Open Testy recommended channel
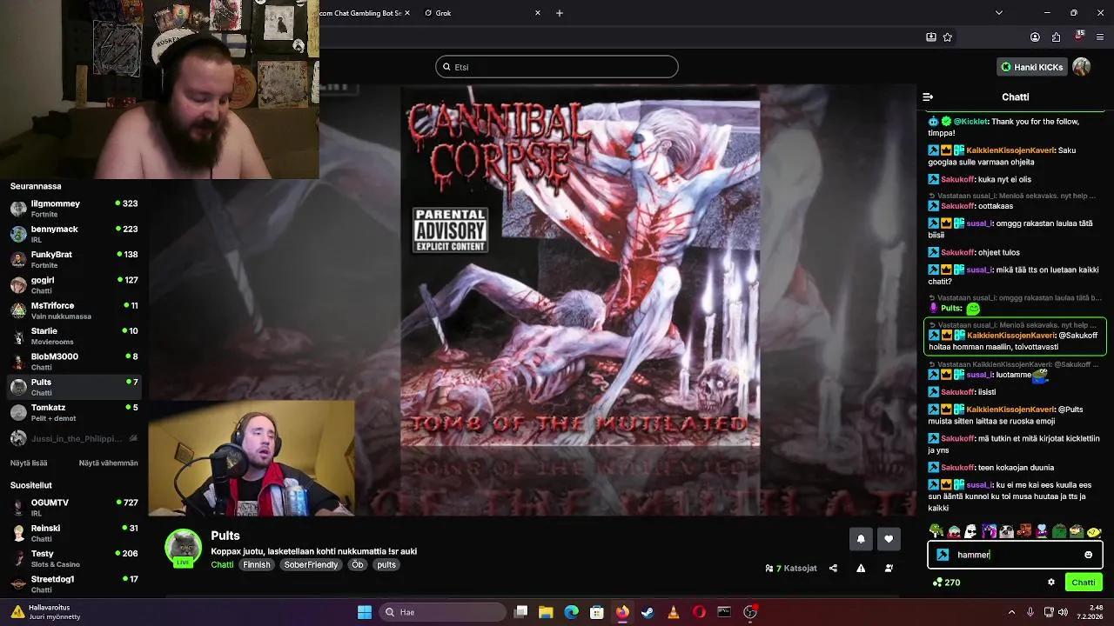The image size is (1114, 626). 74,559
